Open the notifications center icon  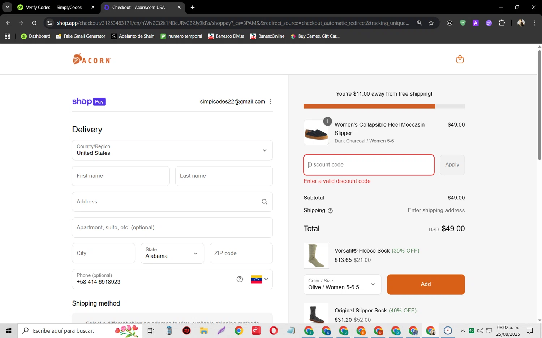click(x=530, y=330)
